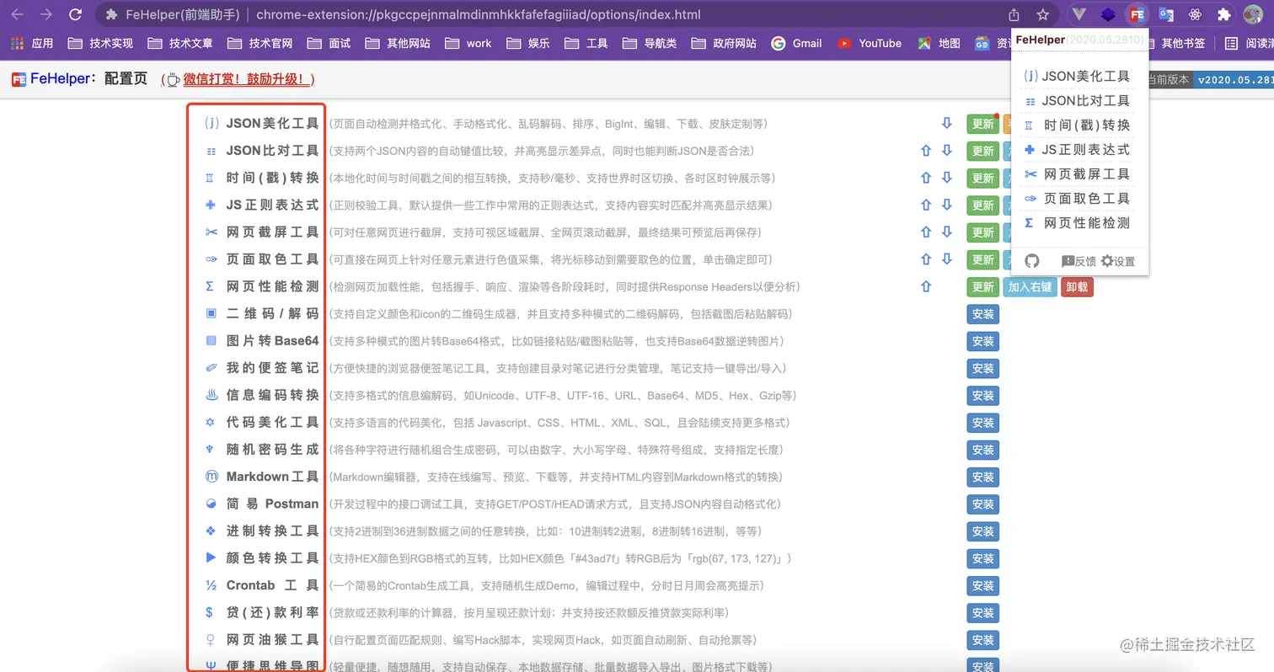The width and height of the screenshot is (1274, 672).
Task: Move JSON美化工具 down with arrow
Action: pos(947,124)
